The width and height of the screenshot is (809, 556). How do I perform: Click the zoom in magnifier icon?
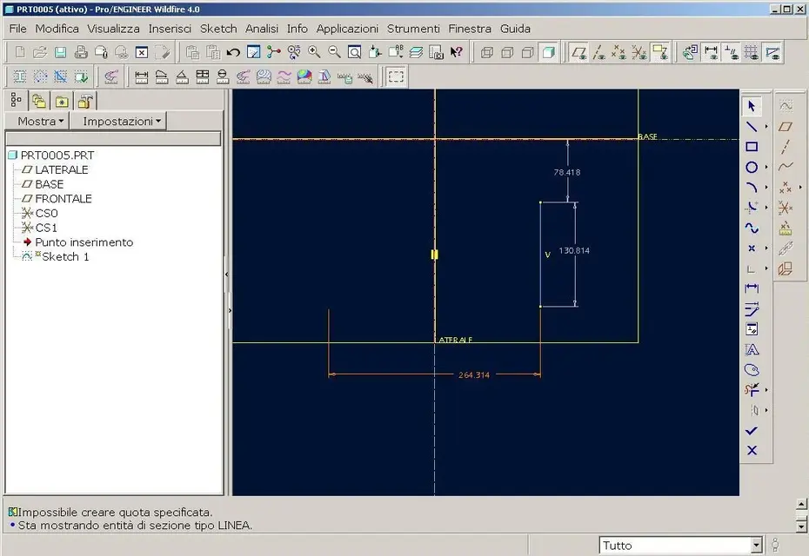(314, 53)
